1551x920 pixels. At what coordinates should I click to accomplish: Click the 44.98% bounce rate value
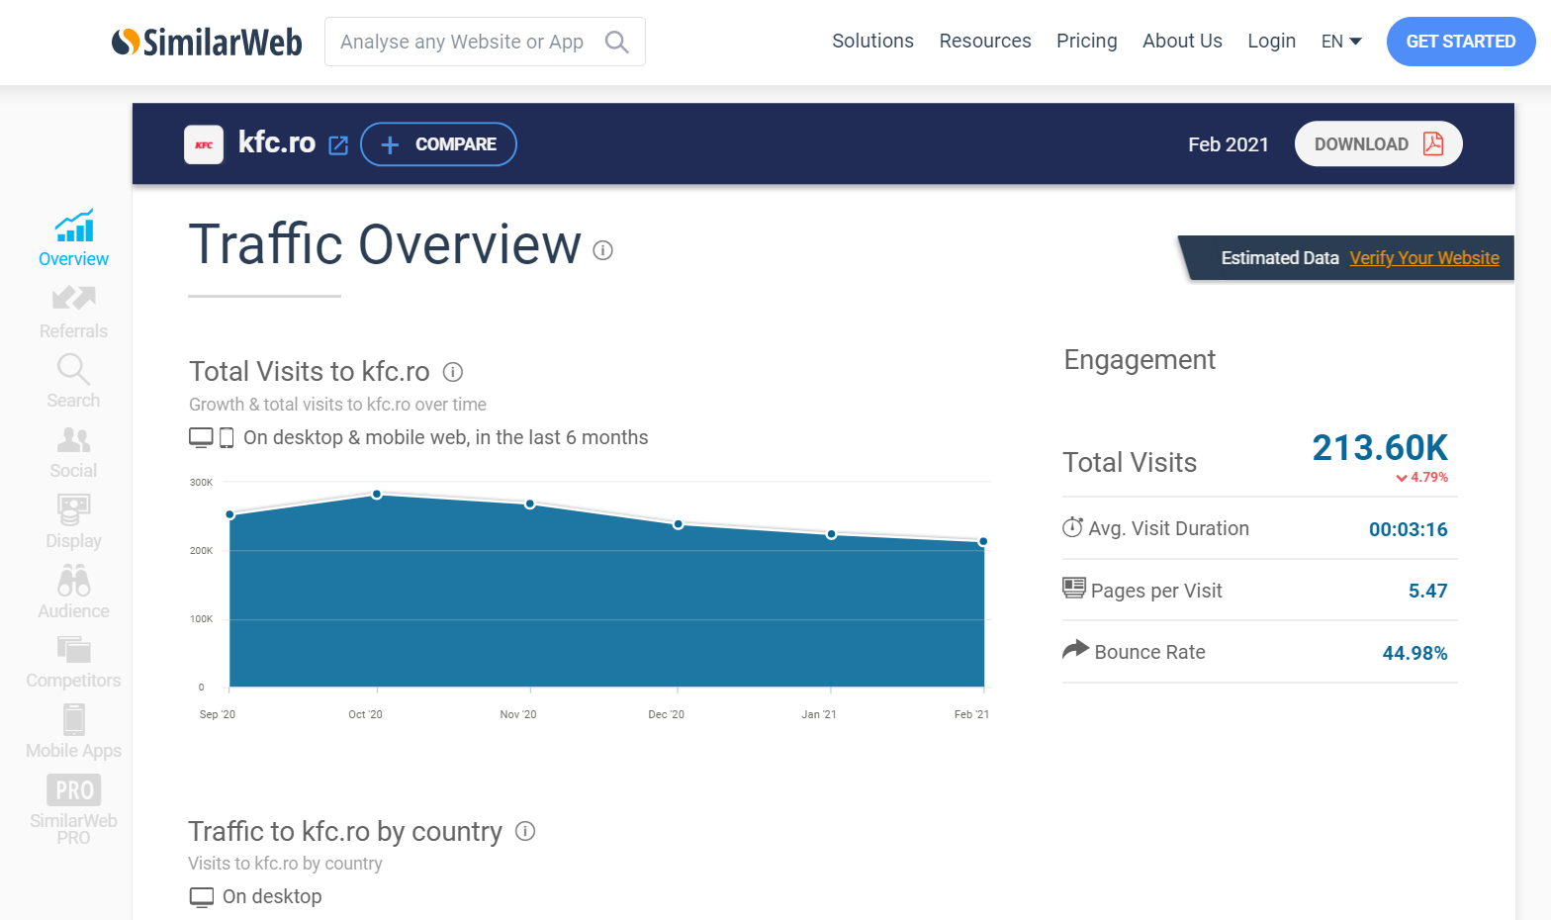point(1414,653)
